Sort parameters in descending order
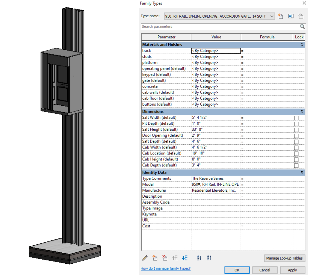This screenshot has width=322, height=275. (209, 258)
